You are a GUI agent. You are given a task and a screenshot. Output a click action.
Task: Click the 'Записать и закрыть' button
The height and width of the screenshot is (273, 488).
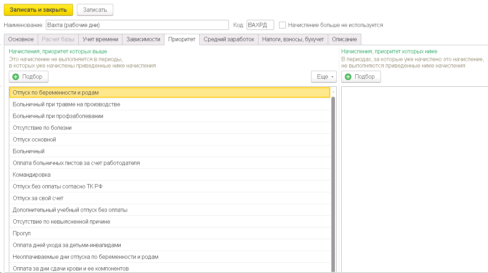(x=38, y=10)
